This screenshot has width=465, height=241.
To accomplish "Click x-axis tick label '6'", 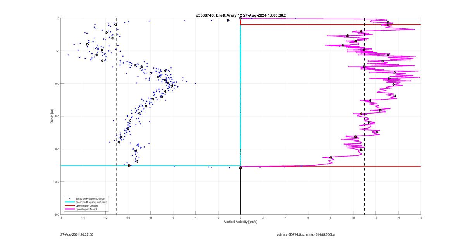I will (x=308, y=217).
